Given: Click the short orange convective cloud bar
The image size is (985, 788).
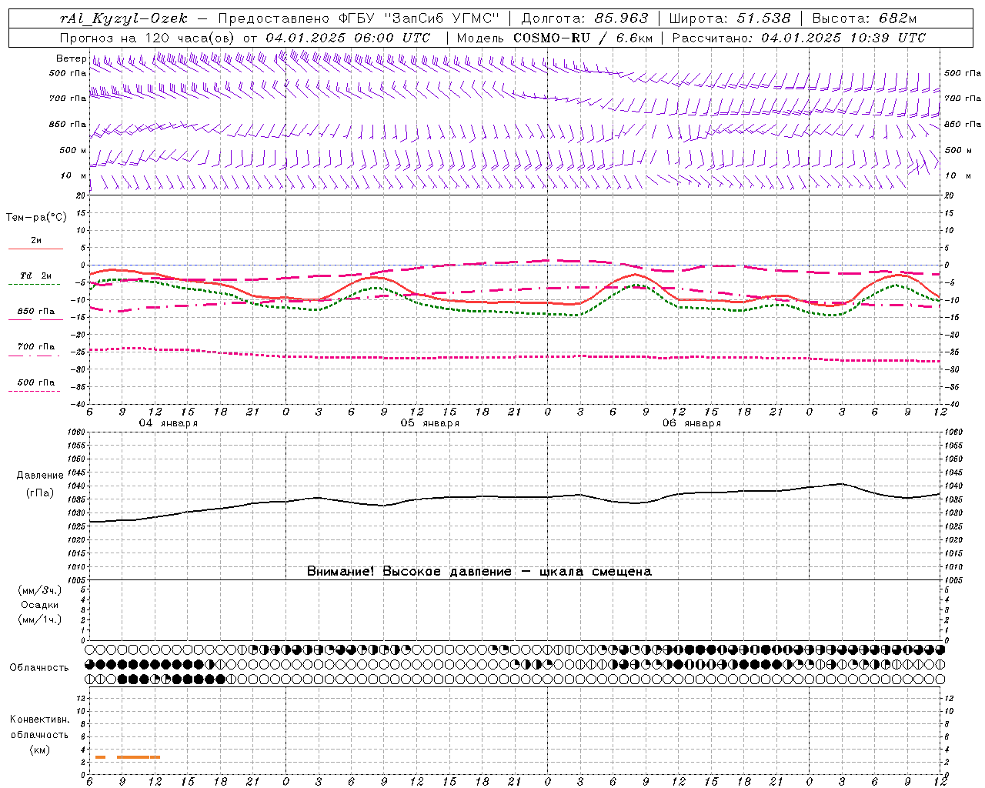Looking at the screenshot, I should click(100, 757).
